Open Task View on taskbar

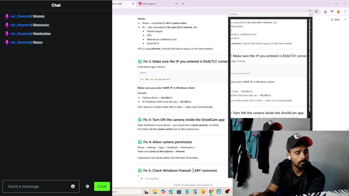[146, 192]
